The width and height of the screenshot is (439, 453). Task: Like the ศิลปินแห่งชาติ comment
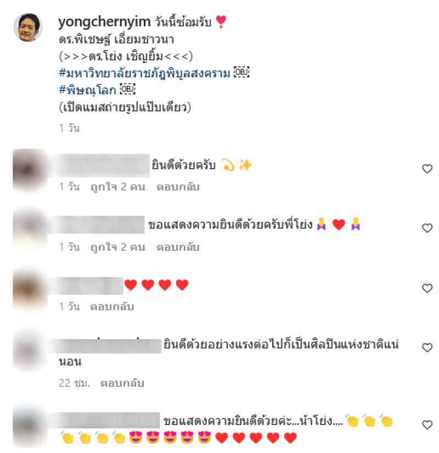click(427, 347)
